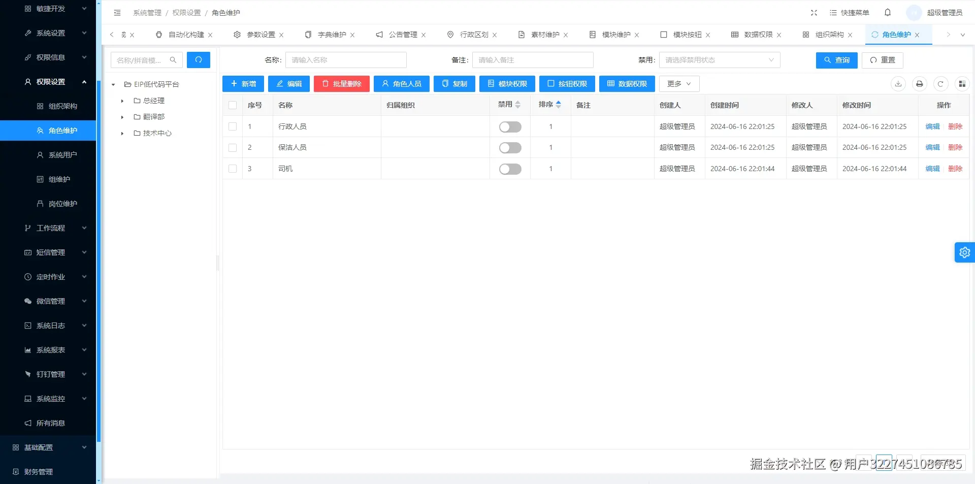Close the 自动化构建 tab
Screen dimensions: 975x484
210,35
